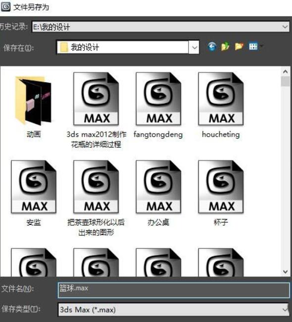Select the 把茶壶球形化以后出来的图形 file icon

tap(96, 187)
